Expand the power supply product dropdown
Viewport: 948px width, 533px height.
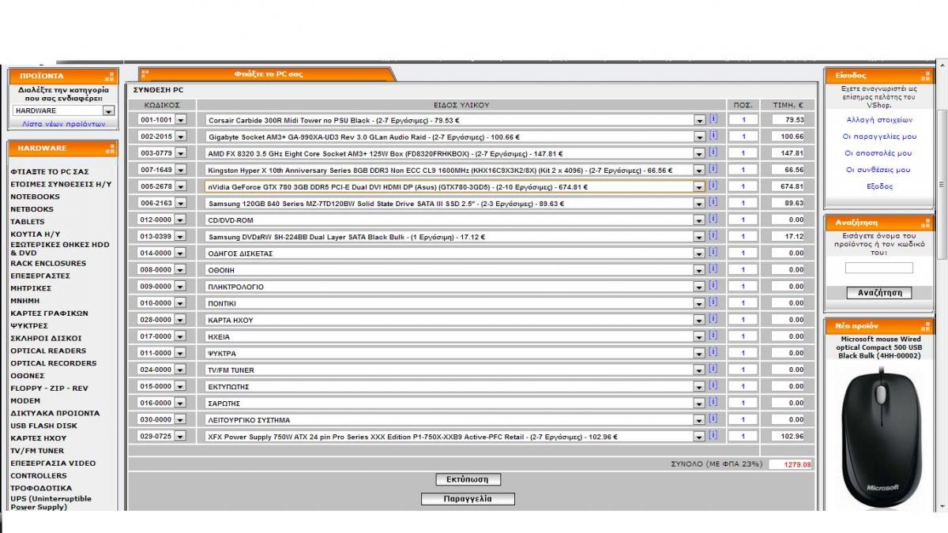(x=699, y=436)
